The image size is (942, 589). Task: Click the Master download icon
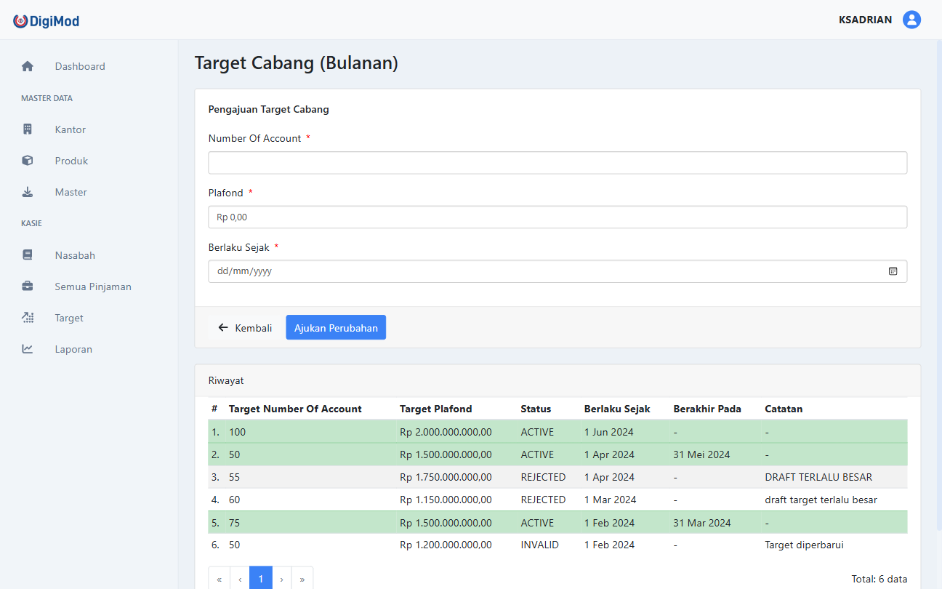click(x=28, y=192)
